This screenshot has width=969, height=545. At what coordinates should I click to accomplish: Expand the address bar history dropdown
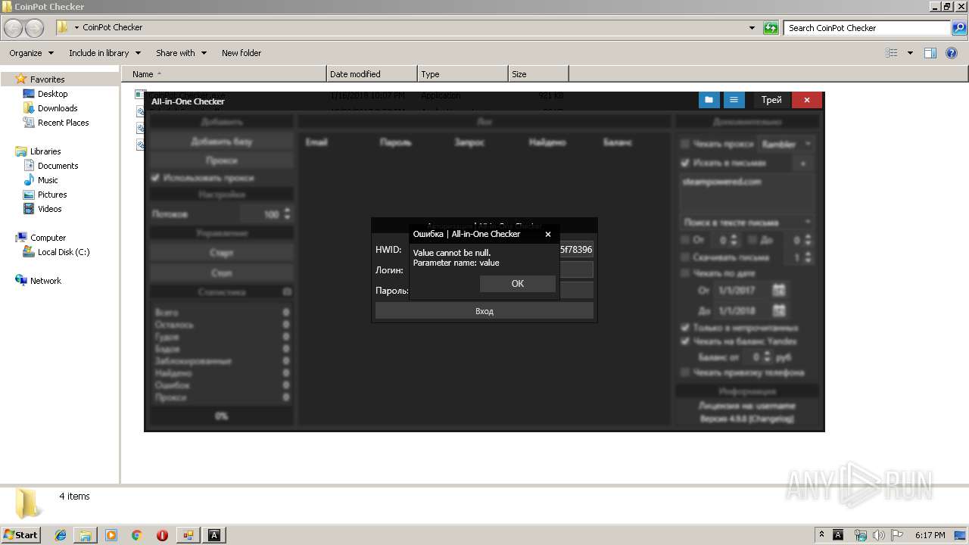pos(752,28)
